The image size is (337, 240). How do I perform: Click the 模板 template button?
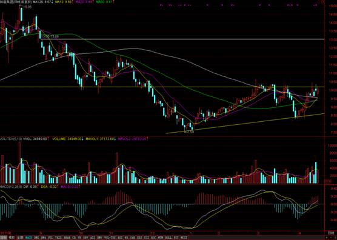11,238
